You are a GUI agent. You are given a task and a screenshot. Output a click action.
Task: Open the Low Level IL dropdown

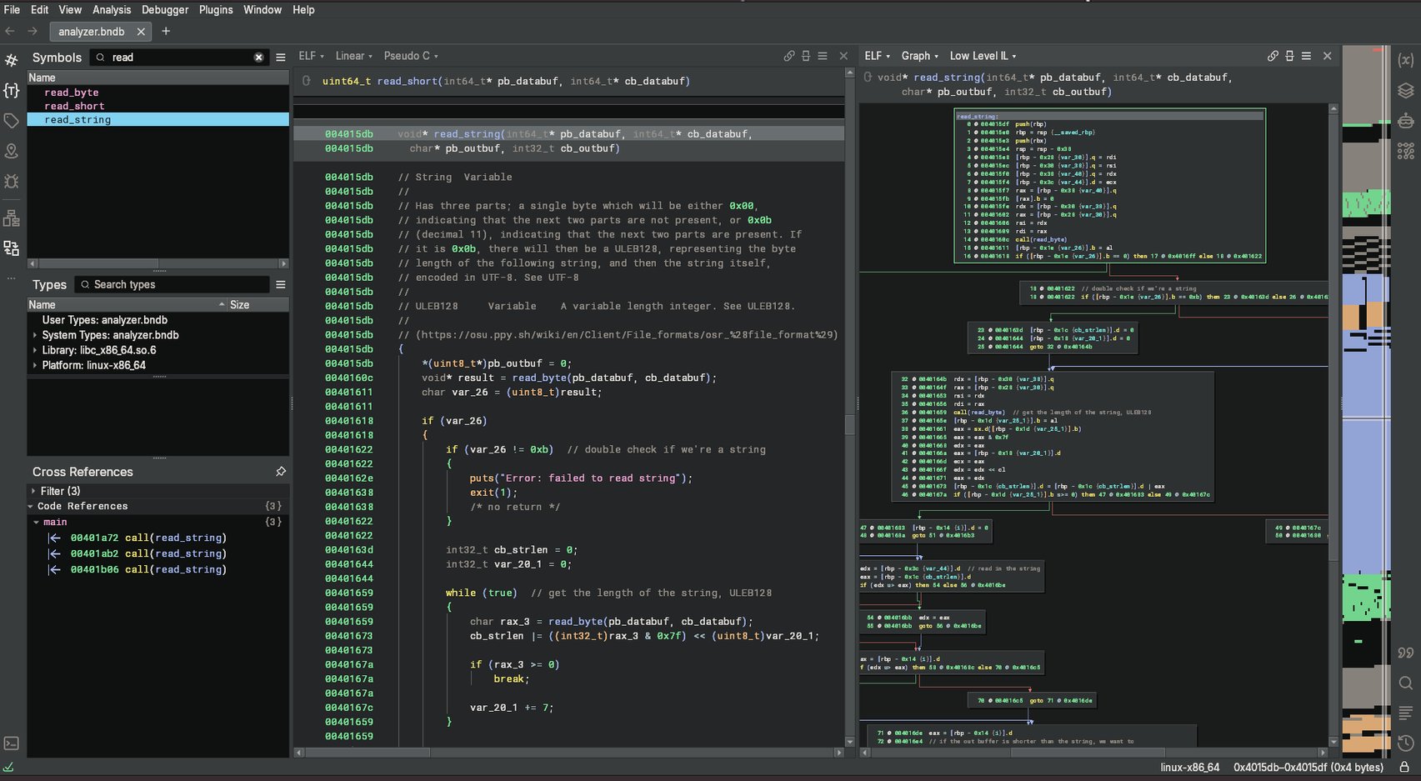point(983,56)
